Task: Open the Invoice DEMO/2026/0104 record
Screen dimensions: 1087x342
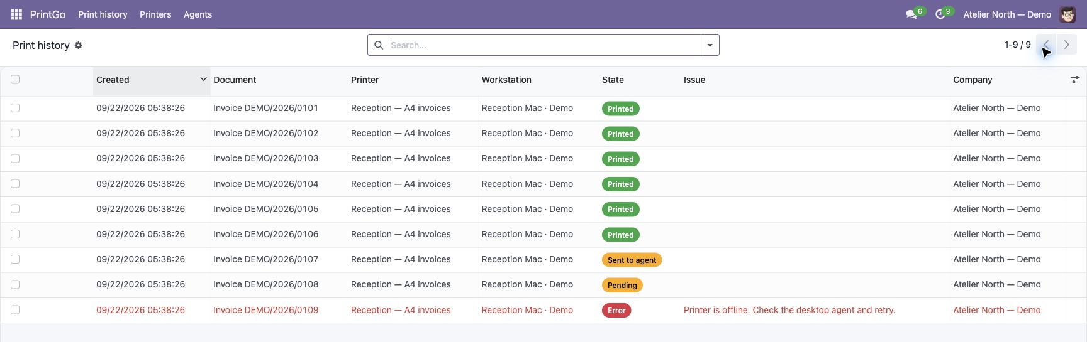Action: coord(265,184)
